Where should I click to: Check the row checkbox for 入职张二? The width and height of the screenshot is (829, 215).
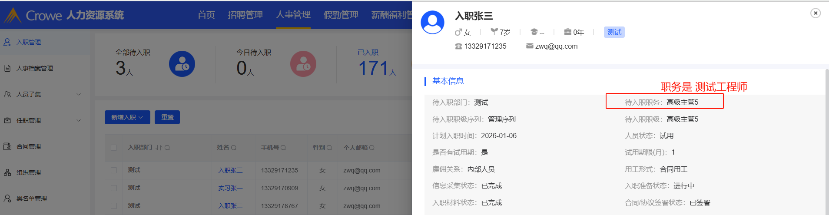[114, 206]
